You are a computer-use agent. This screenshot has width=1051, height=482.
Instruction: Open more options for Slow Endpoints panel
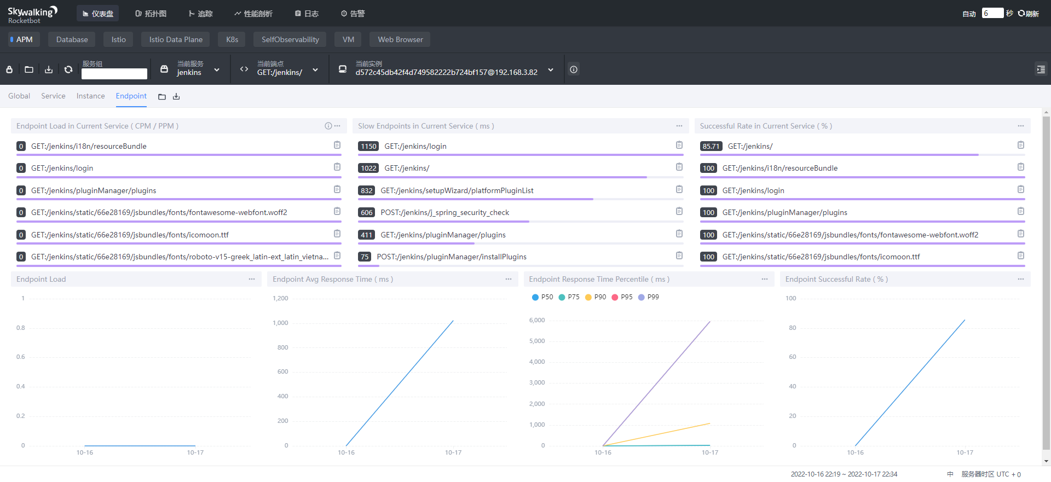679,126
